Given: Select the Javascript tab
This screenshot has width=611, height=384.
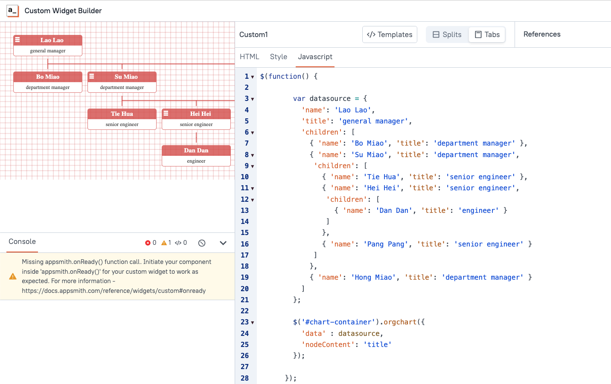Looking at the screenshot, I should (315, 57).
